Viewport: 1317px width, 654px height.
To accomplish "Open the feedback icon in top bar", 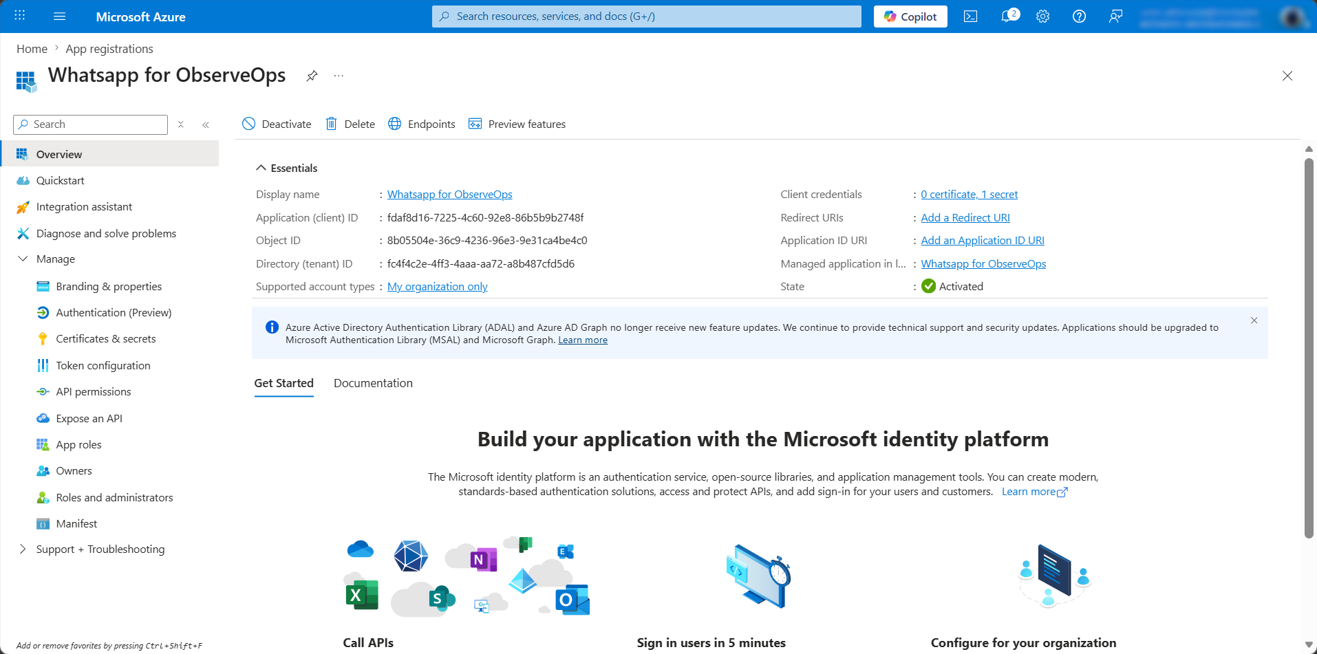I will click(1115, 17).
